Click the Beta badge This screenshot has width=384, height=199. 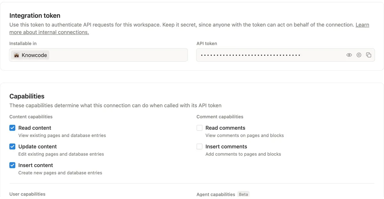point(244,194)
